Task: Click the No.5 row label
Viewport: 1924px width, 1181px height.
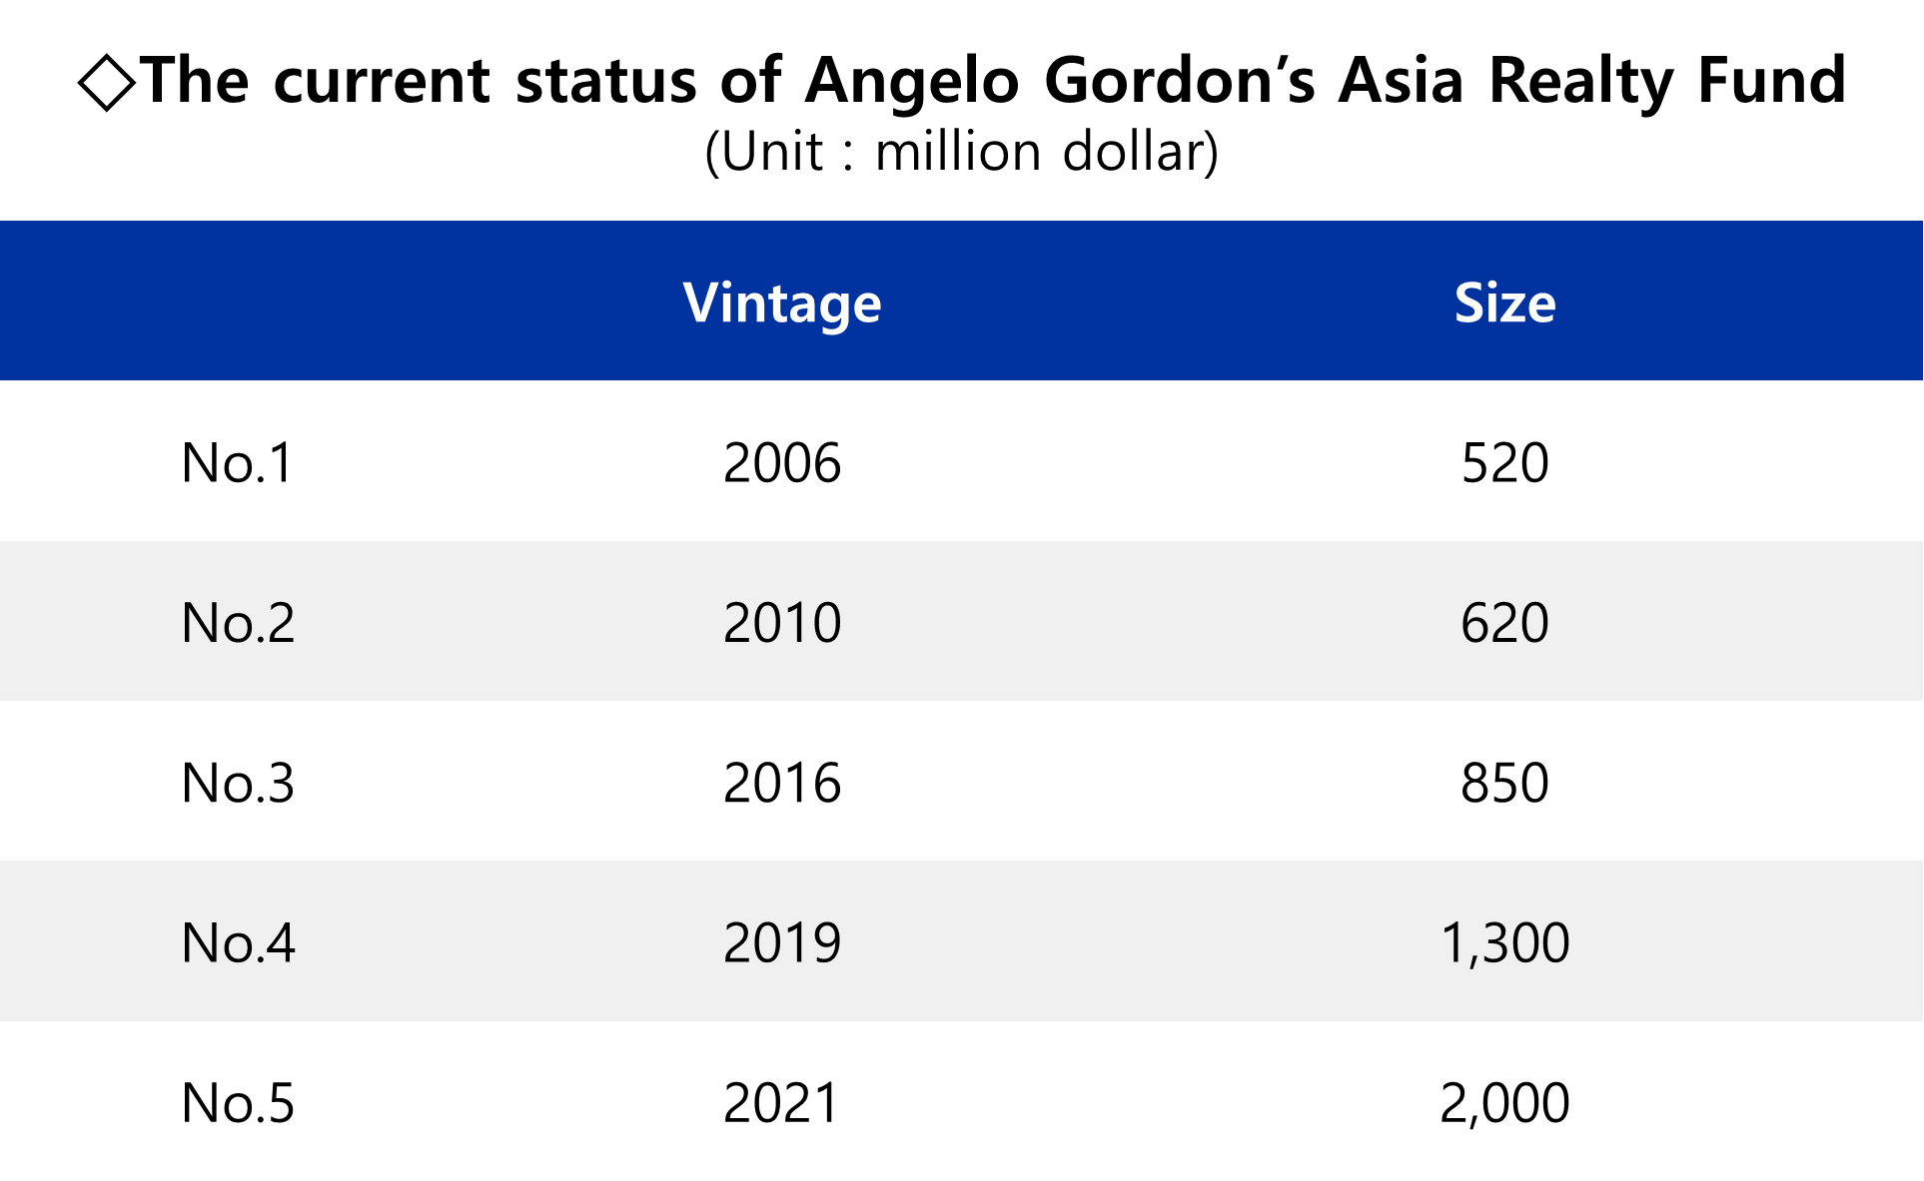Action: [238, 1103]
